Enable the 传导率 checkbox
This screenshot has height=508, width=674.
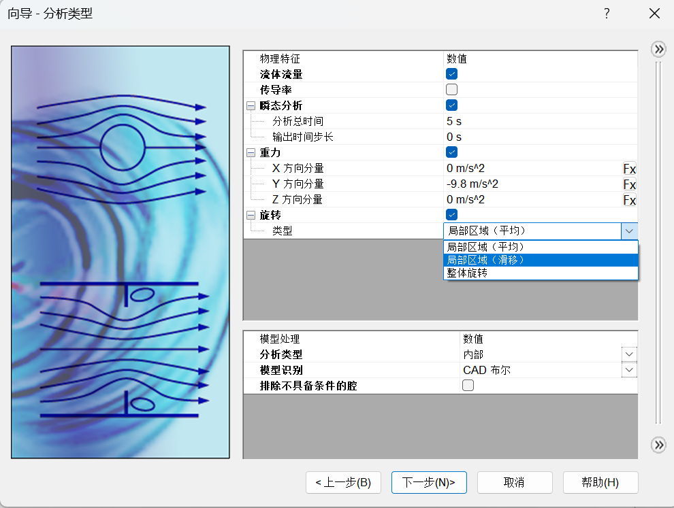click(x=451, y=90)
